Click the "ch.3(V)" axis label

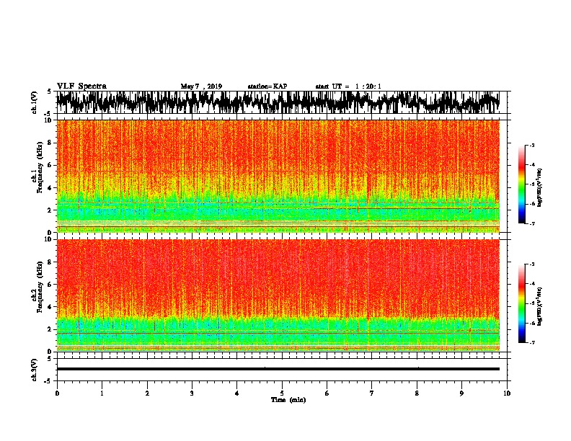coord(35,370)
